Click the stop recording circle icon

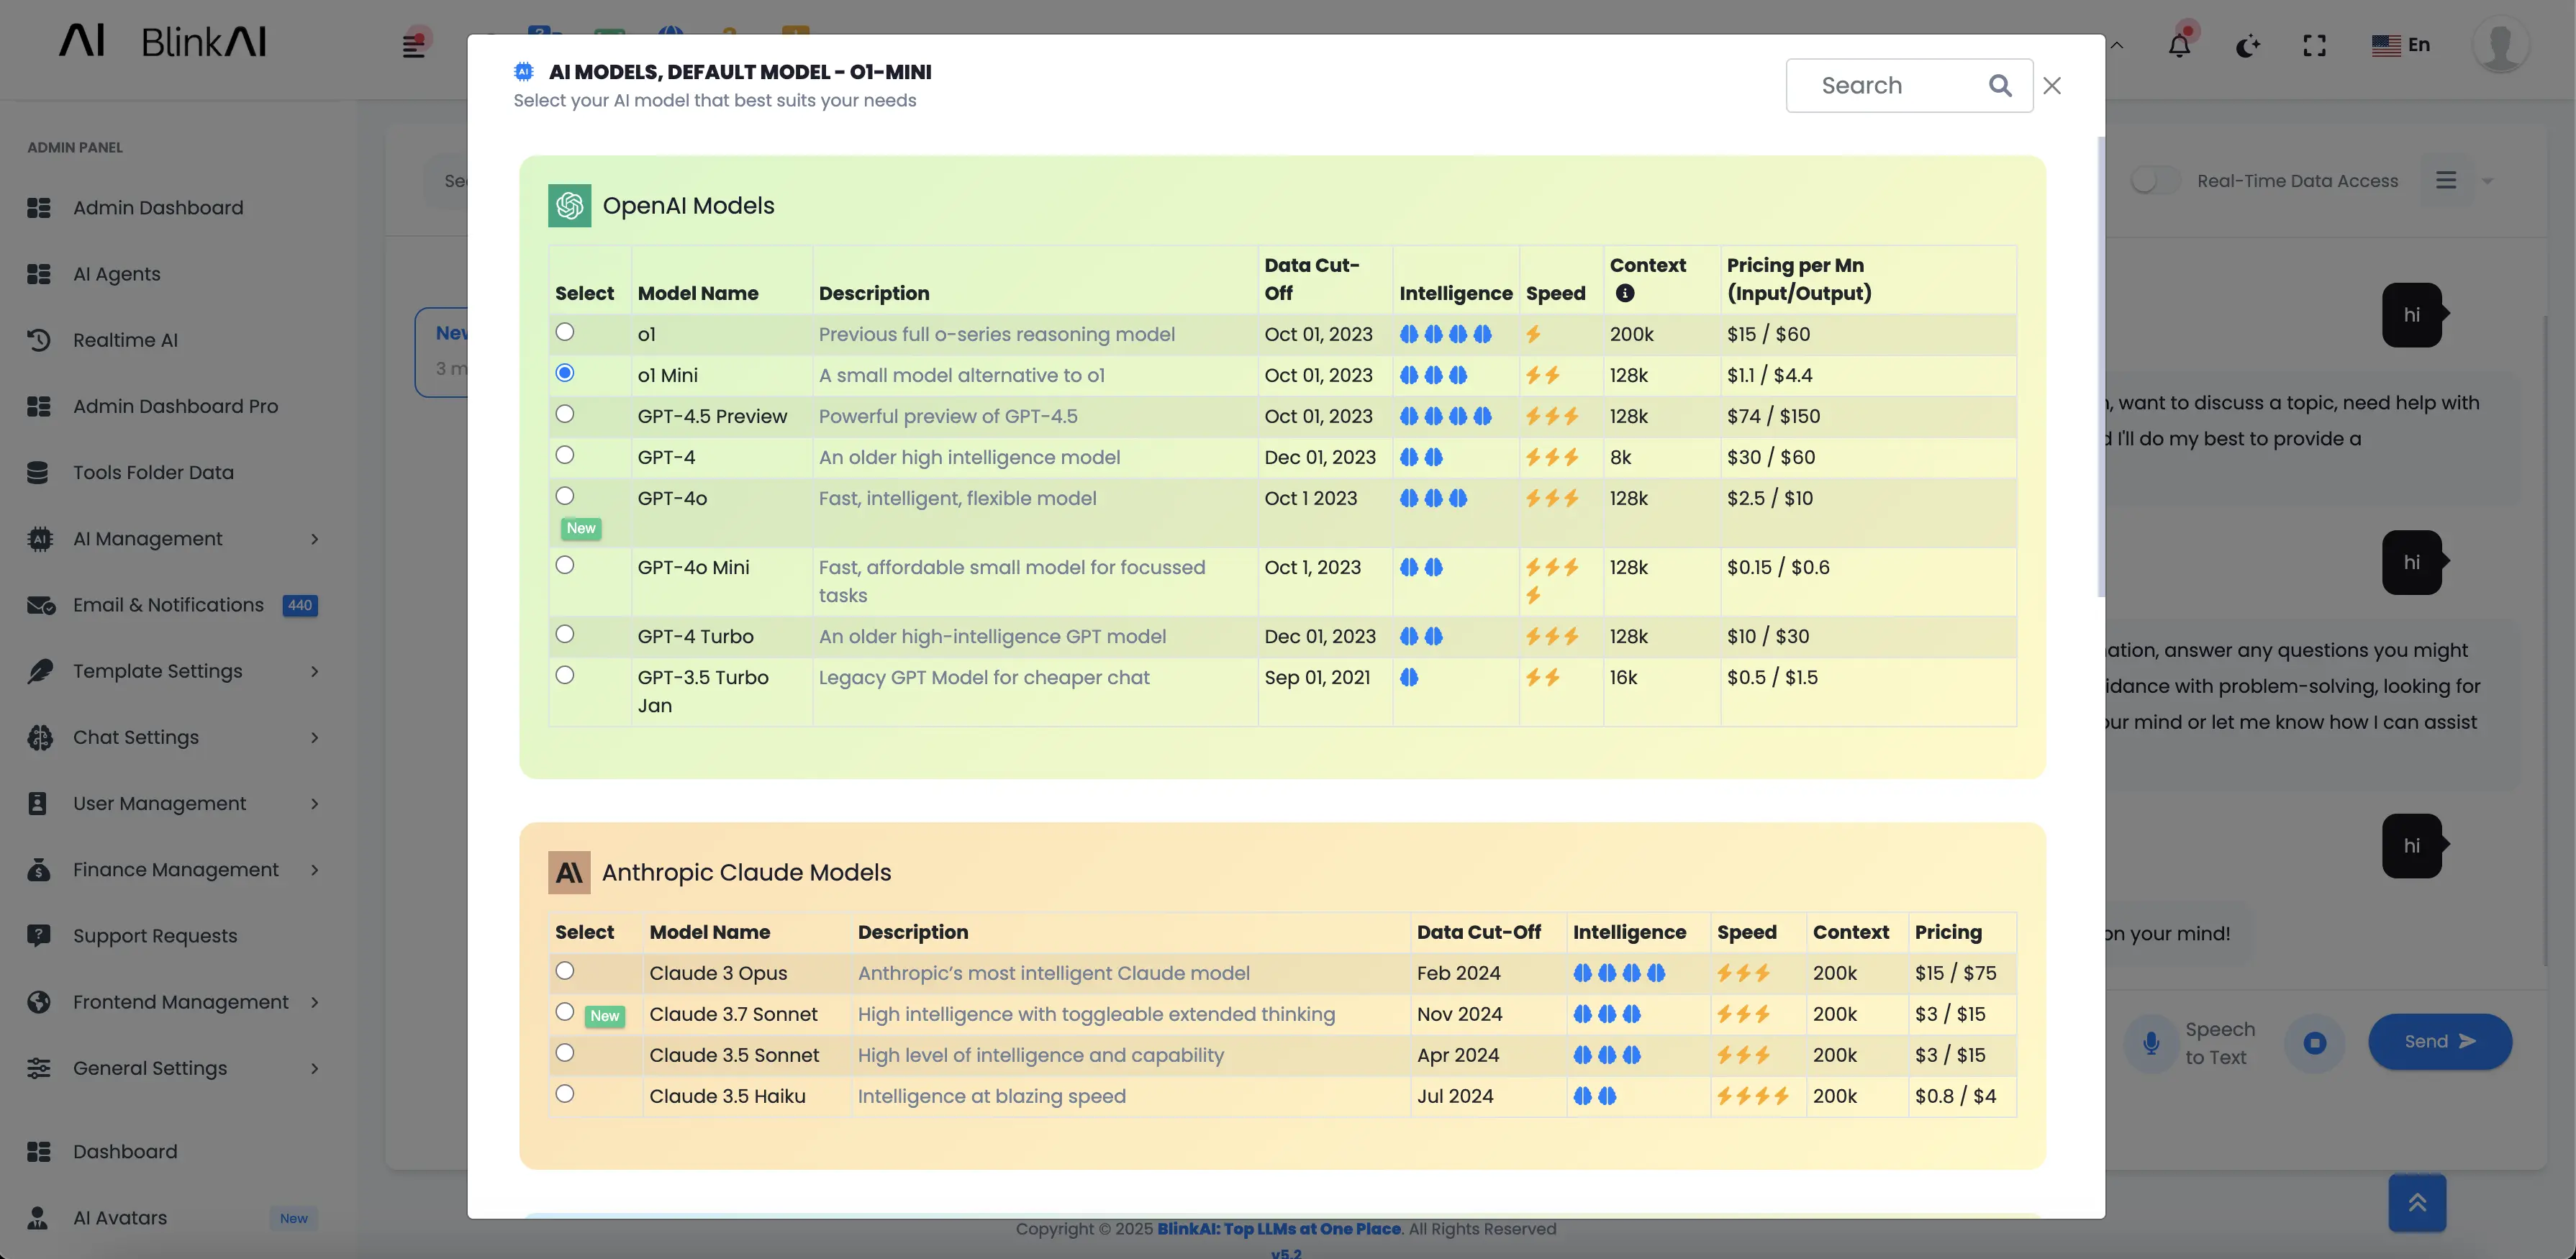2314,1043
